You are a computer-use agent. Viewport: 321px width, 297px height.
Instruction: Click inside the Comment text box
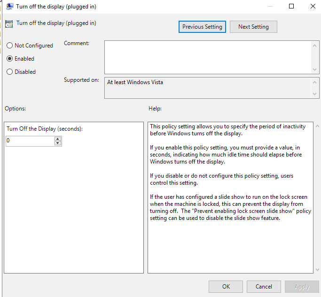click(x=208, y=57)
